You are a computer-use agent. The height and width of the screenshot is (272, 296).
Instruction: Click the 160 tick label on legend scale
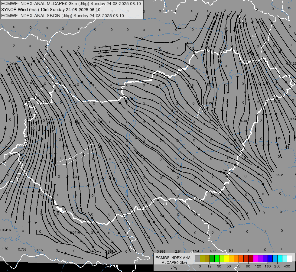click(x=268, y=266)
